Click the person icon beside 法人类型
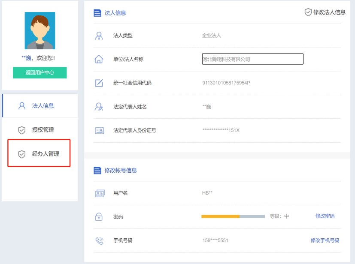 pos(99,36)
